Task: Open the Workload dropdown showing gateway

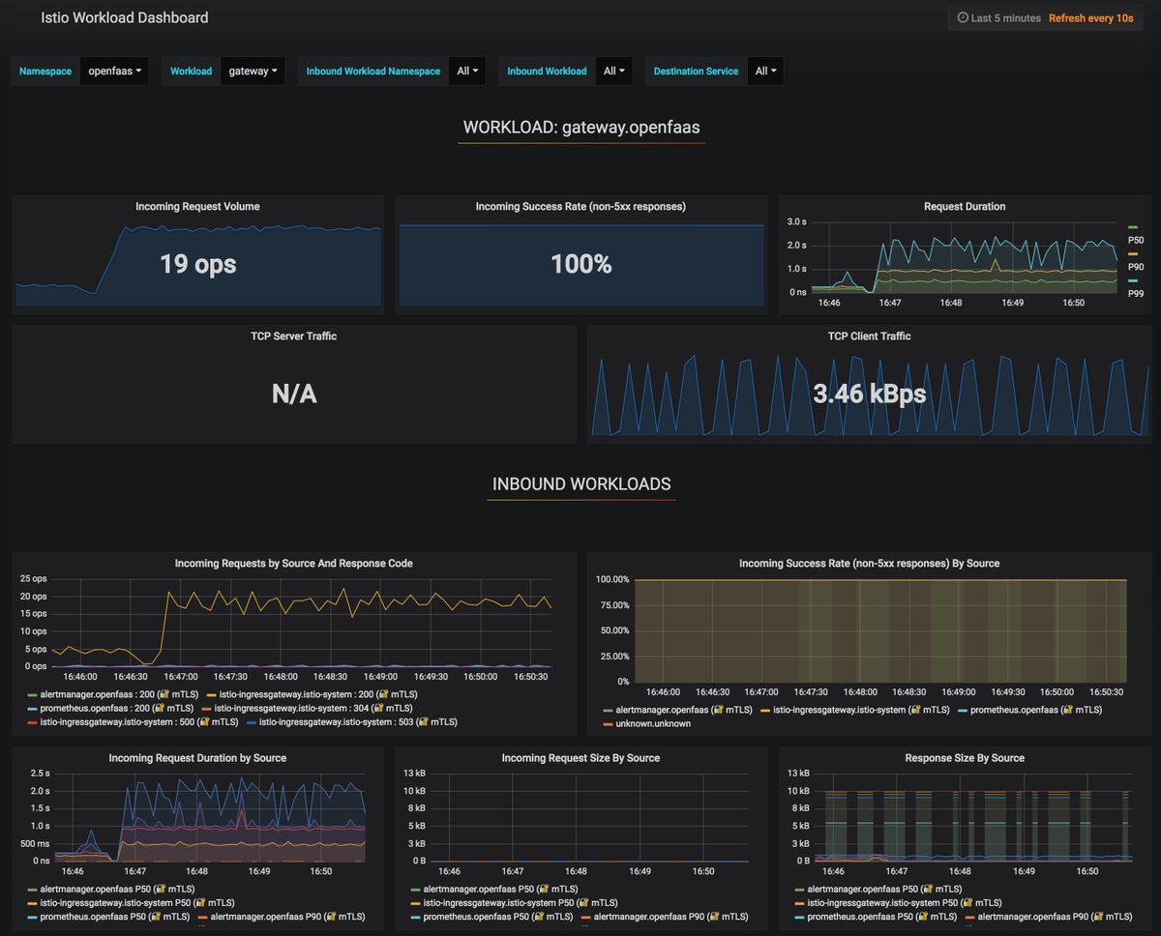Action: pyautogui.click(x=253, y=71)
